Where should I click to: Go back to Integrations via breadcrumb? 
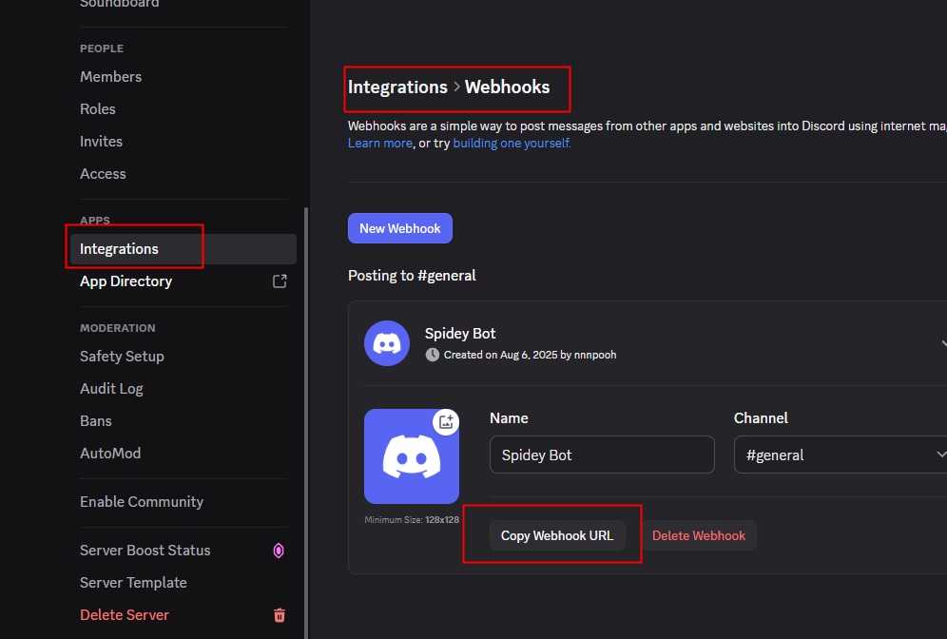point(397,87)
